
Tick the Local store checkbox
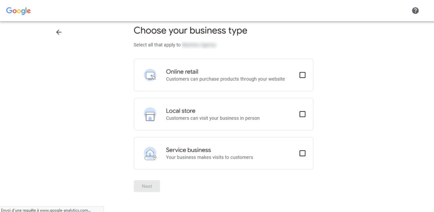(x=303, y=114)
